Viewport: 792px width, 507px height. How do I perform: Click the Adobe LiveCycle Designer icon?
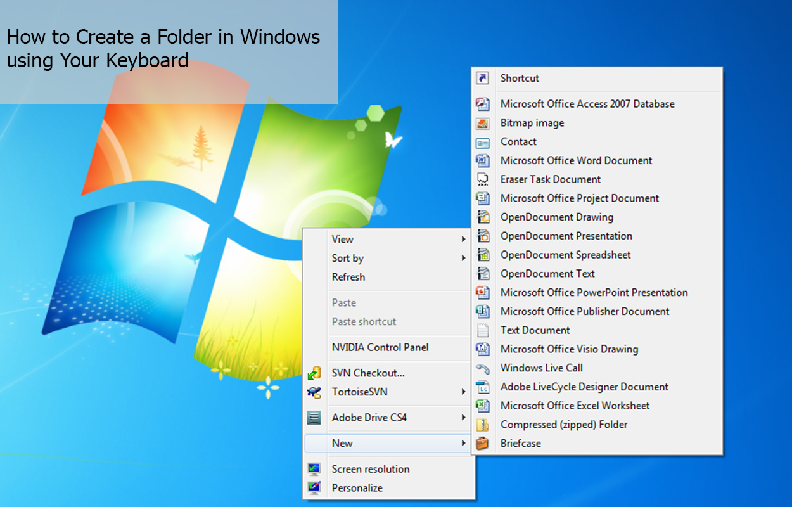(483, 387)
